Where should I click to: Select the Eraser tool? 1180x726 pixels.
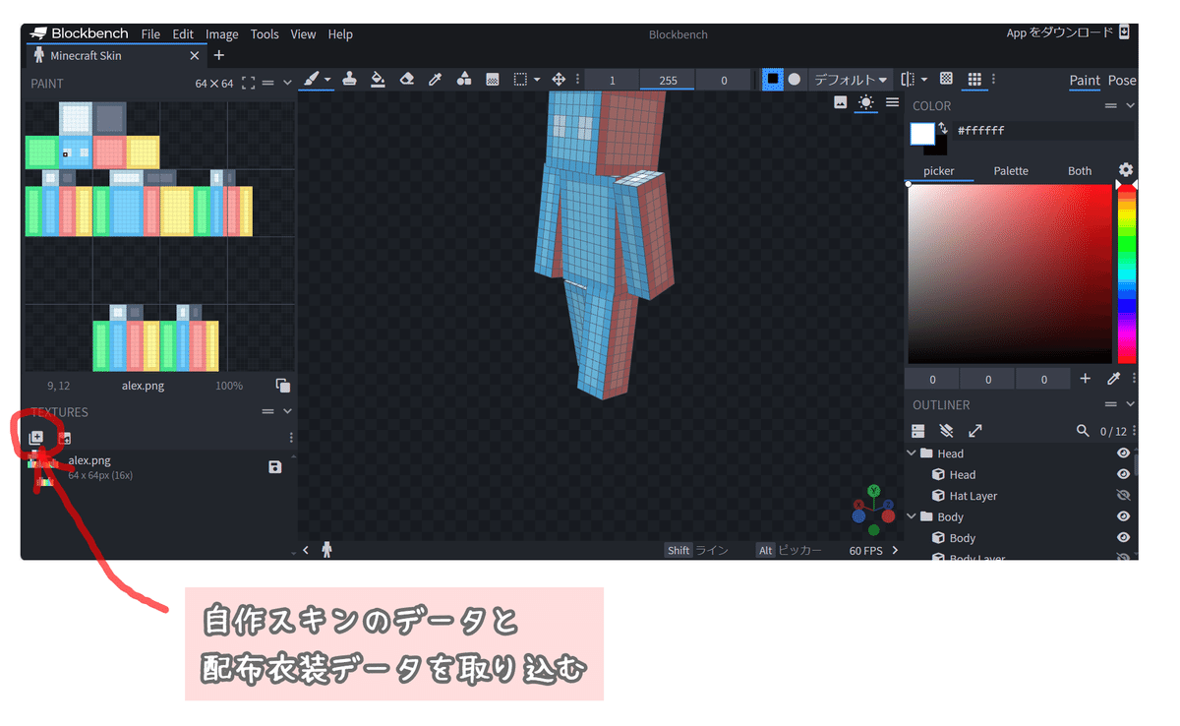click(x=407, y=80)
